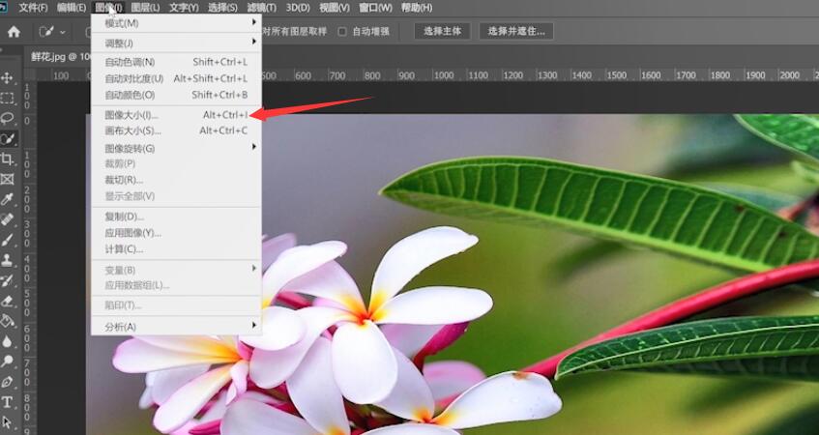Expand the 模式(M) submenu
The width and height of the screenshot is (819, 435).
click(x=177, y=23)
